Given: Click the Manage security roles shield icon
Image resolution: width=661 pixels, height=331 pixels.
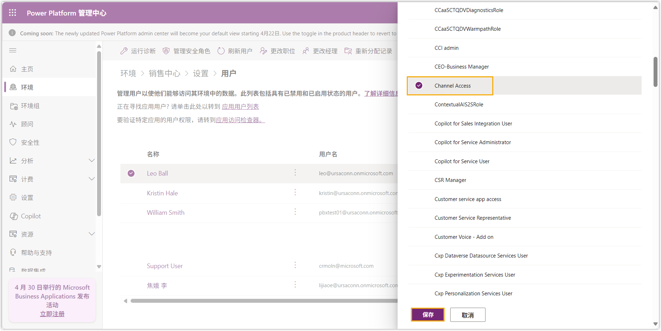Looking at the screenshot, I should (166, 51).
